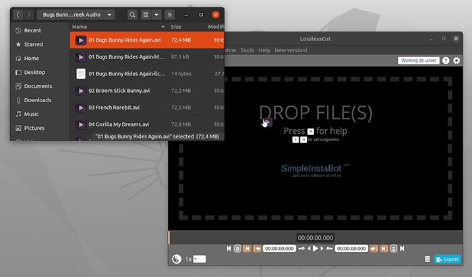The image size is (472, 277).
Task: Toggle grid view in the file manager
Action: pos(146,14)
